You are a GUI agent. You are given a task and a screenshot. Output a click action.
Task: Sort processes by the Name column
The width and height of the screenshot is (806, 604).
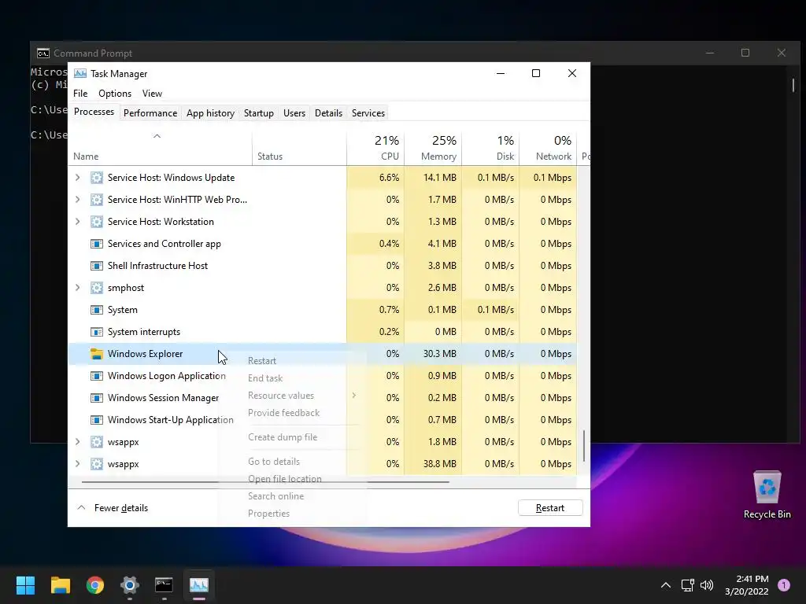[x=160, y=149]
